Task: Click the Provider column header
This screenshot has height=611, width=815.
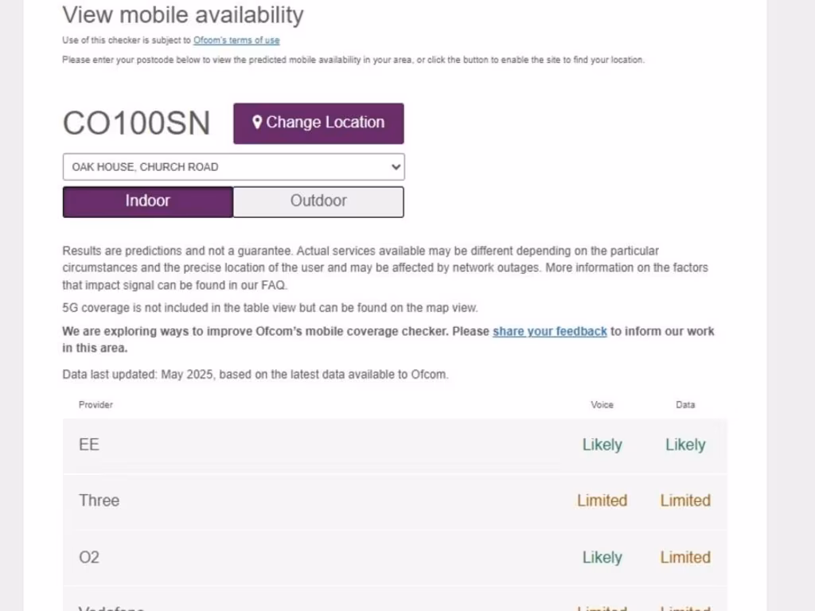Action: [96, 405]
